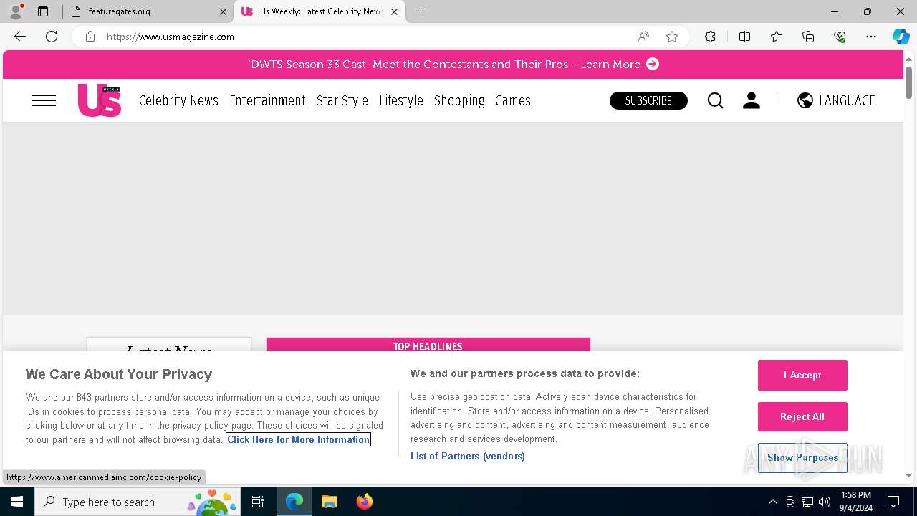View site information padlock icon

coord(90,37)
